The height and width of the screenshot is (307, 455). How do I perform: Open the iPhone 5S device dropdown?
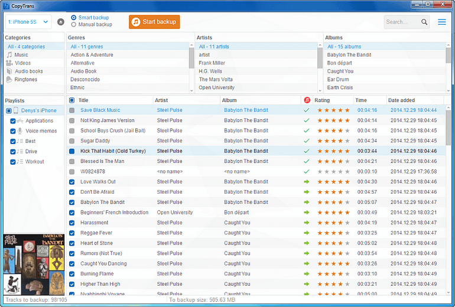[x=28, y=22]
